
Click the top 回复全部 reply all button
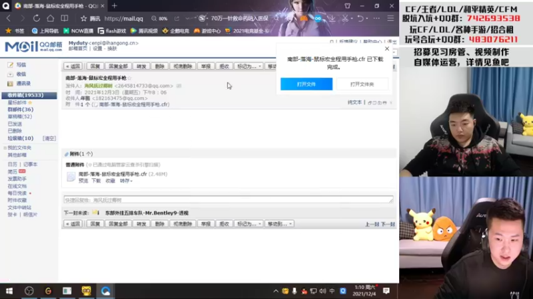pyautogui.click(x=118, y=66)
